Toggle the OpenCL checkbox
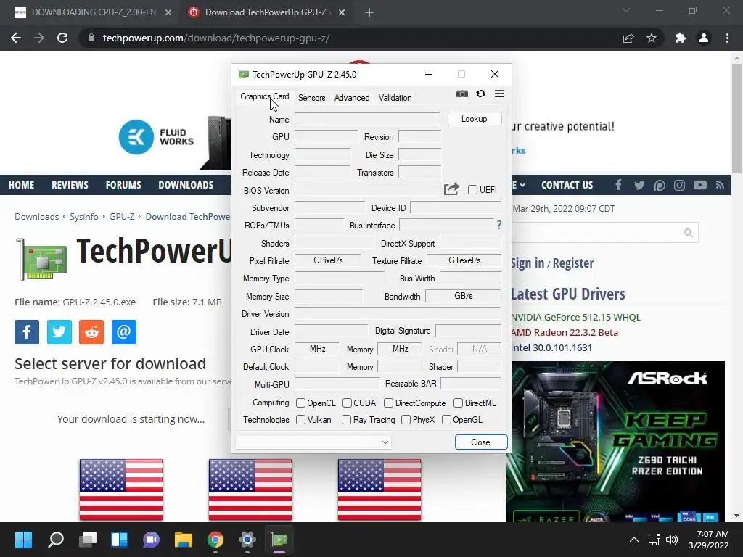 pyautogui.click(x=300, y=403)
